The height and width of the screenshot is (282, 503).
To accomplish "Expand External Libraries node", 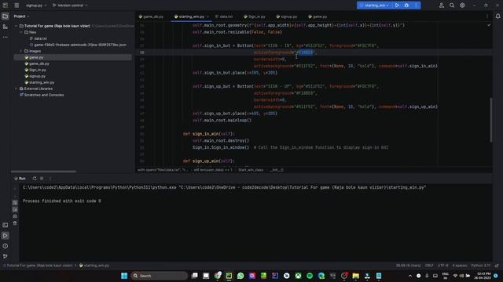I will click(x=16, y=89).
